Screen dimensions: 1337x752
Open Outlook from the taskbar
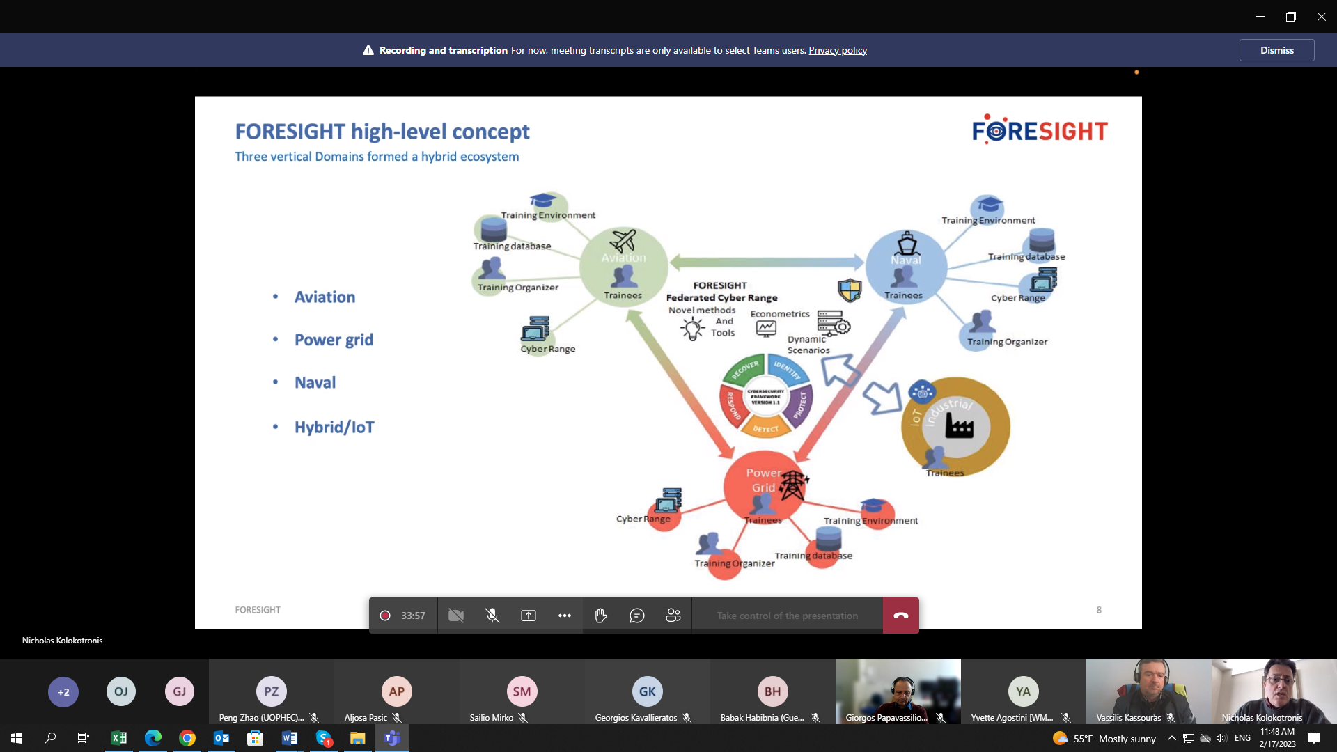(221, 738)
